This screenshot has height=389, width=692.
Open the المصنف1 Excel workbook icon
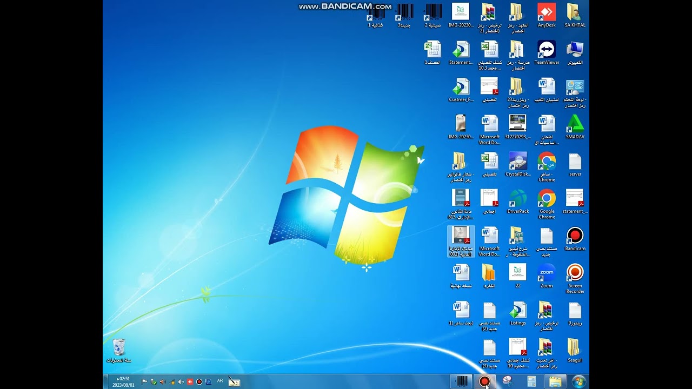[432, 53]
